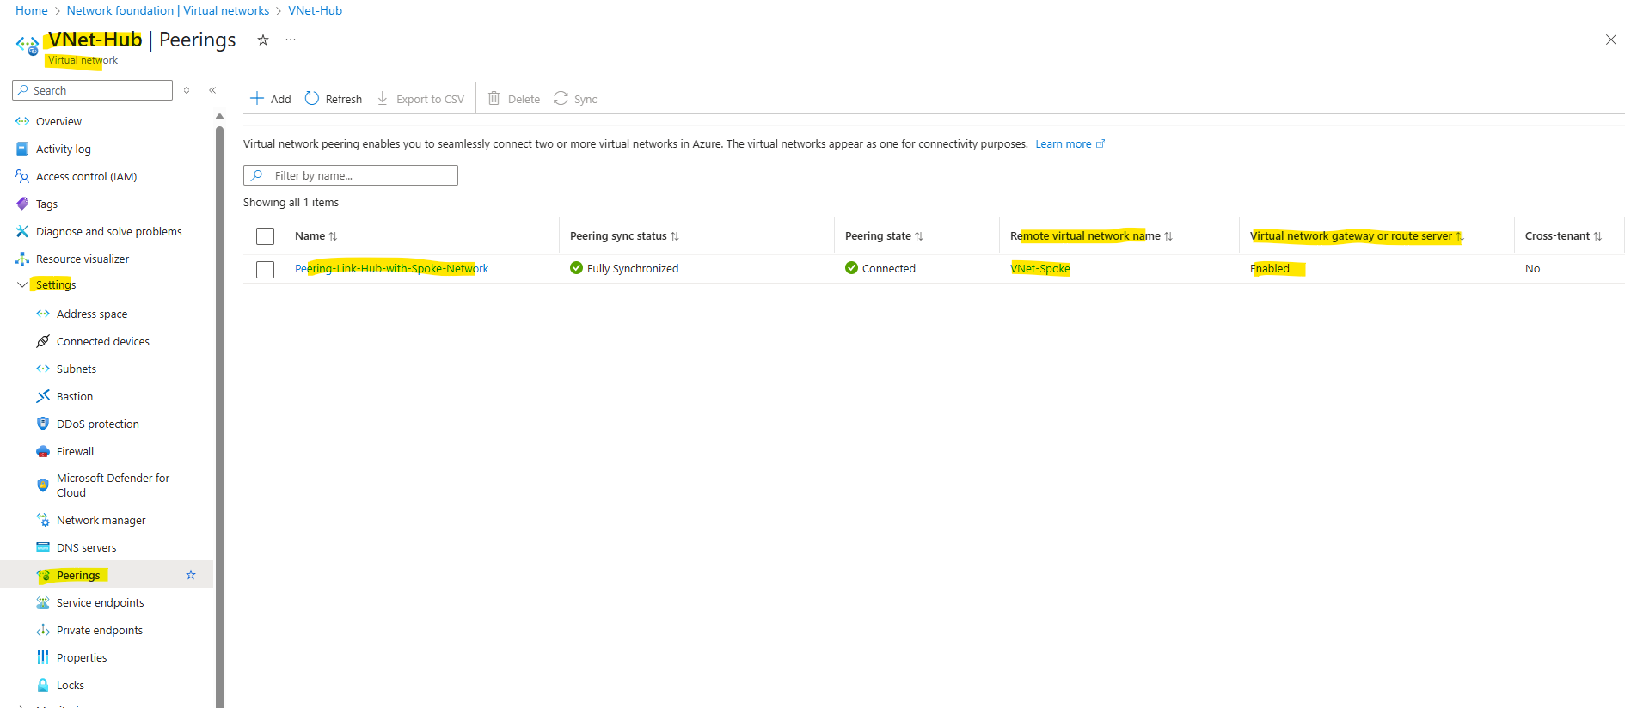Sort by Virtual network gateway or route server
This screenshot has height=708, width=1637.
pyautogui.click(x=1357, y=235)
